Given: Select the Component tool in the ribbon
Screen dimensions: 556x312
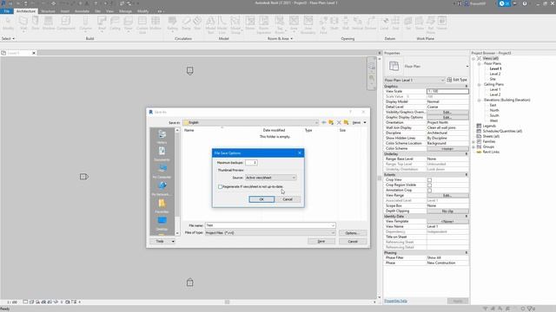Looking at the screenshot, I should pos(66,23).
